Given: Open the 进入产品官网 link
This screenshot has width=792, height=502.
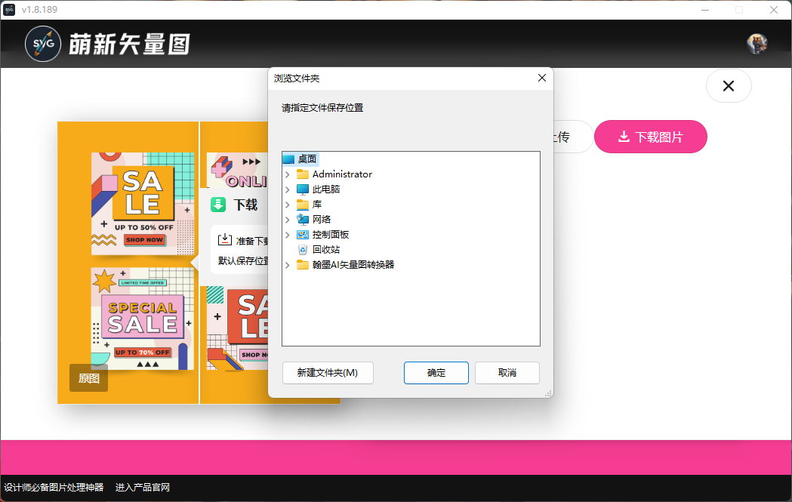Looking at the screenshot, I should (x=143, y=488).
